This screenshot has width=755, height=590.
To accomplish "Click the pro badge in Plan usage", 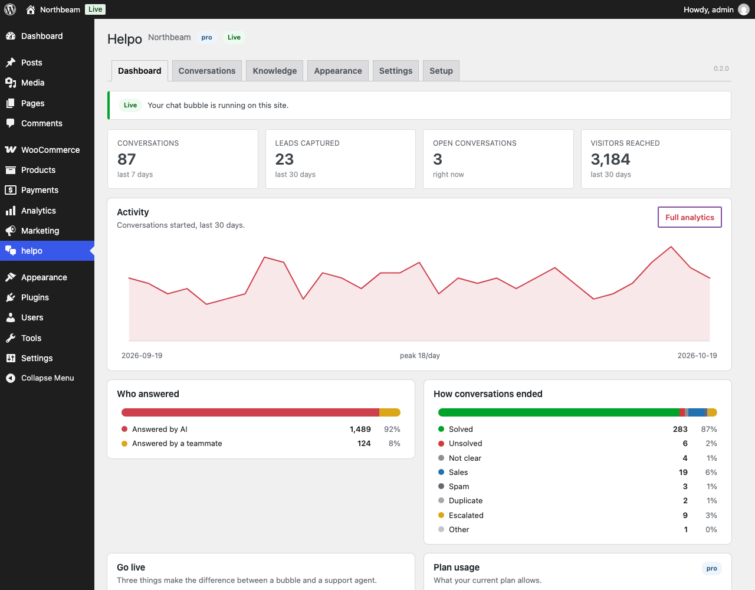I will pyautogui.click(x=712, y=569).
